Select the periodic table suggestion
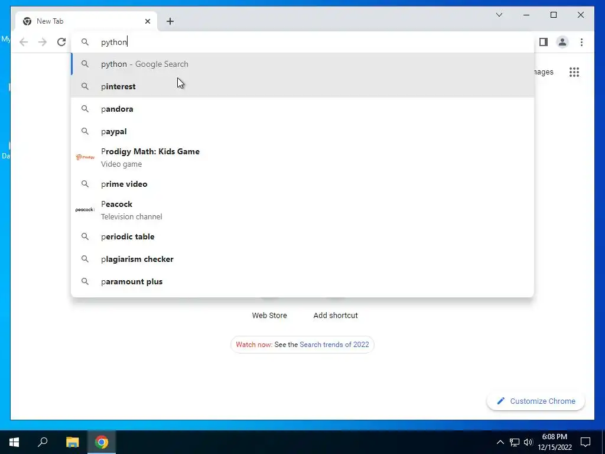The width and height of the screenshot is (605, 454). point(302,236)
